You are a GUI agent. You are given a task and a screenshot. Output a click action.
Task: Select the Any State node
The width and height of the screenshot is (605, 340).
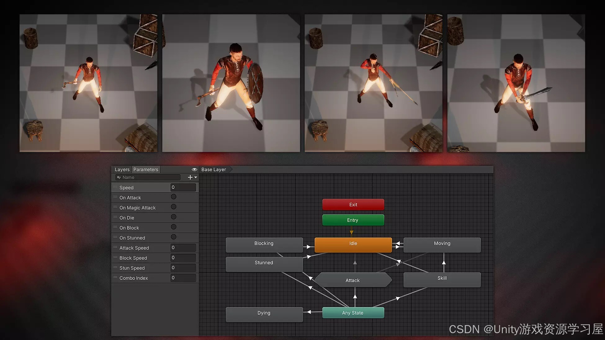point(353,313)
